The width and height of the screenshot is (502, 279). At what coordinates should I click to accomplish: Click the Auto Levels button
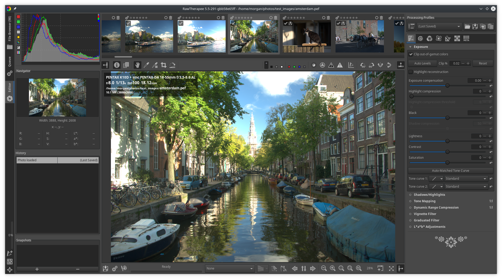click(422, 63)
